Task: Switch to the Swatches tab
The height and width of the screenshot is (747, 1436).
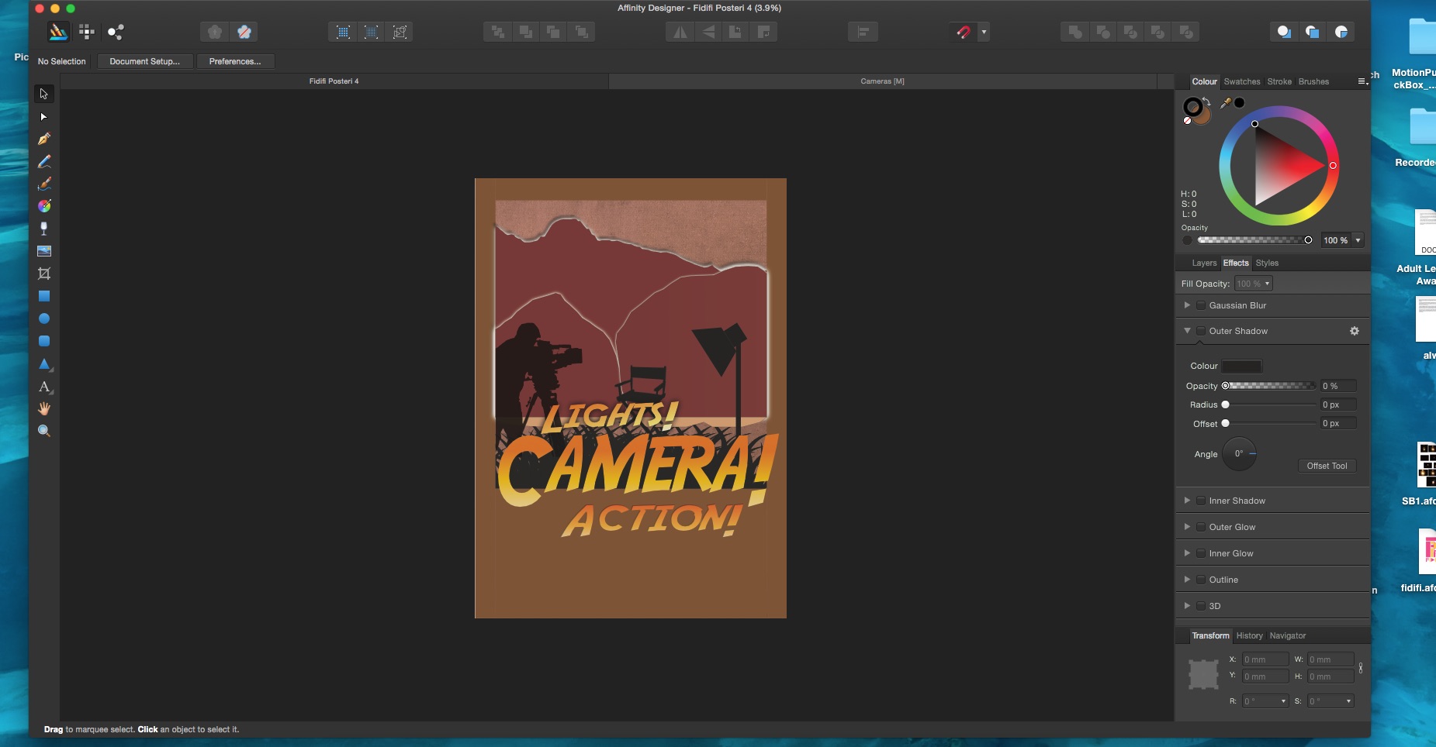Action: (x=1241, y=81)
